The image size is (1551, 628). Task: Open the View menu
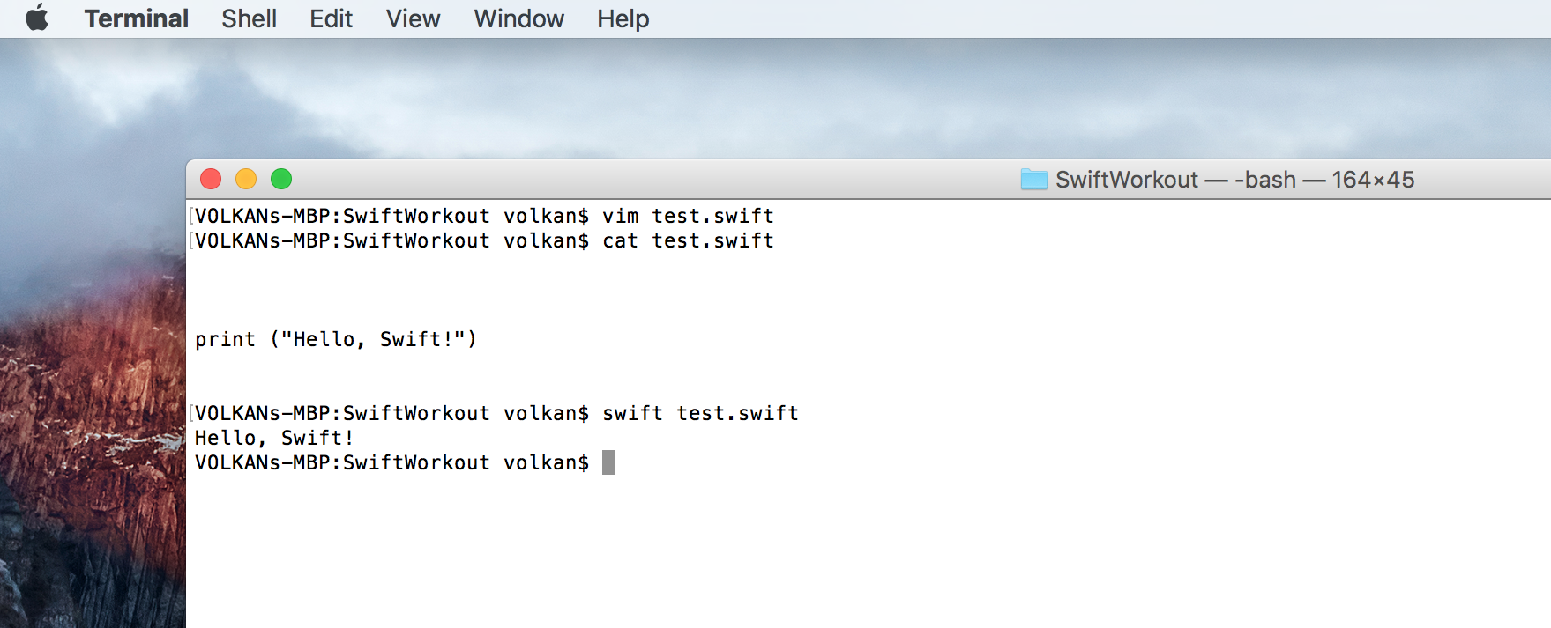[413, 18]
